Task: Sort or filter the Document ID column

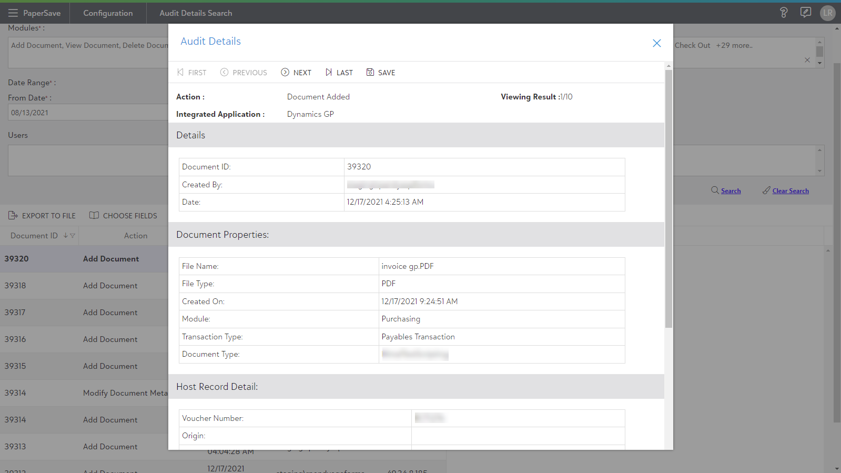Action: point(69,236)
